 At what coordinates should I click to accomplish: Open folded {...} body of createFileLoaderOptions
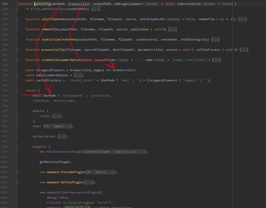(x=217, y=60)
